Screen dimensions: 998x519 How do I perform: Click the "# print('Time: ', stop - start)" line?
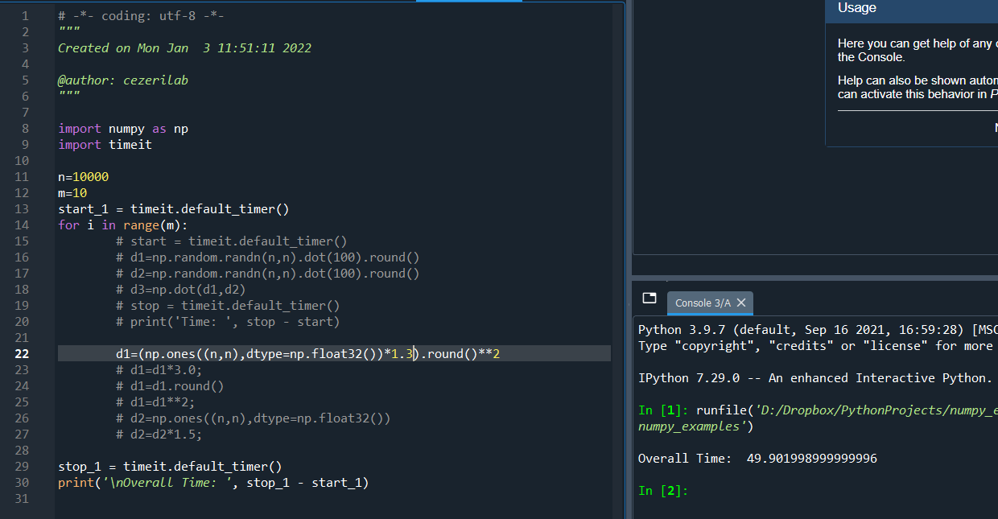point(228,322)
